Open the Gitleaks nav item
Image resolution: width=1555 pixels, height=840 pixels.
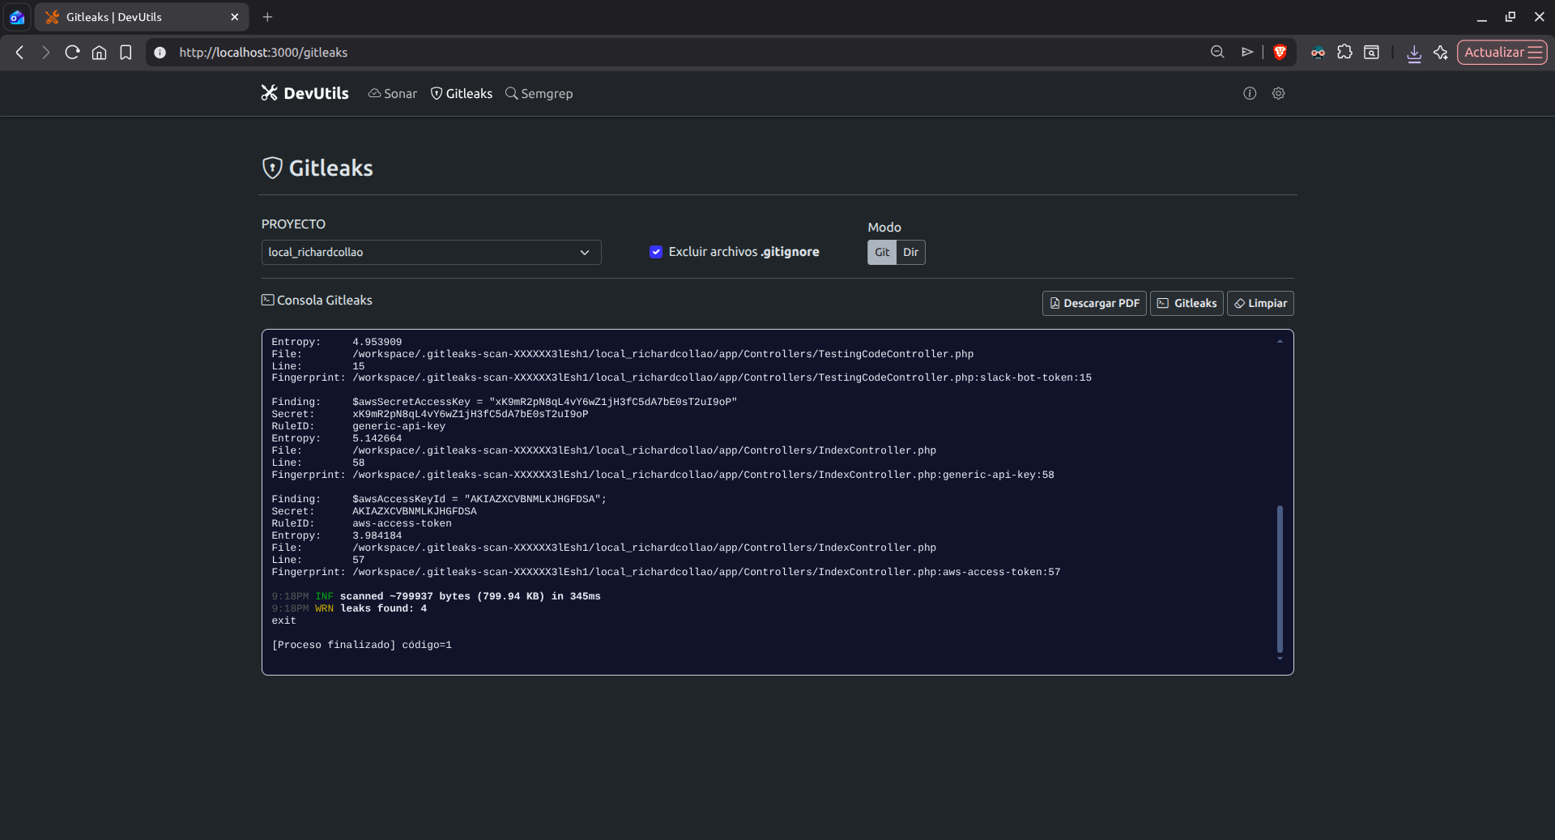pyautogui.click(x=462, y=94)
